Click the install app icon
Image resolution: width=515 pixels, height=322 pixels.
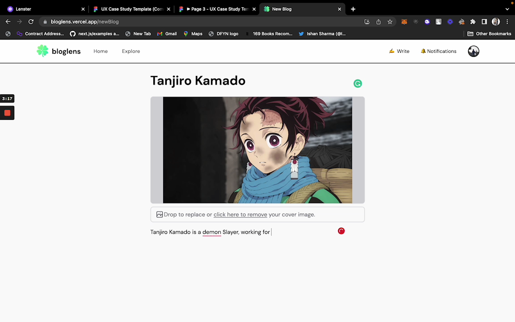[367, 21]
